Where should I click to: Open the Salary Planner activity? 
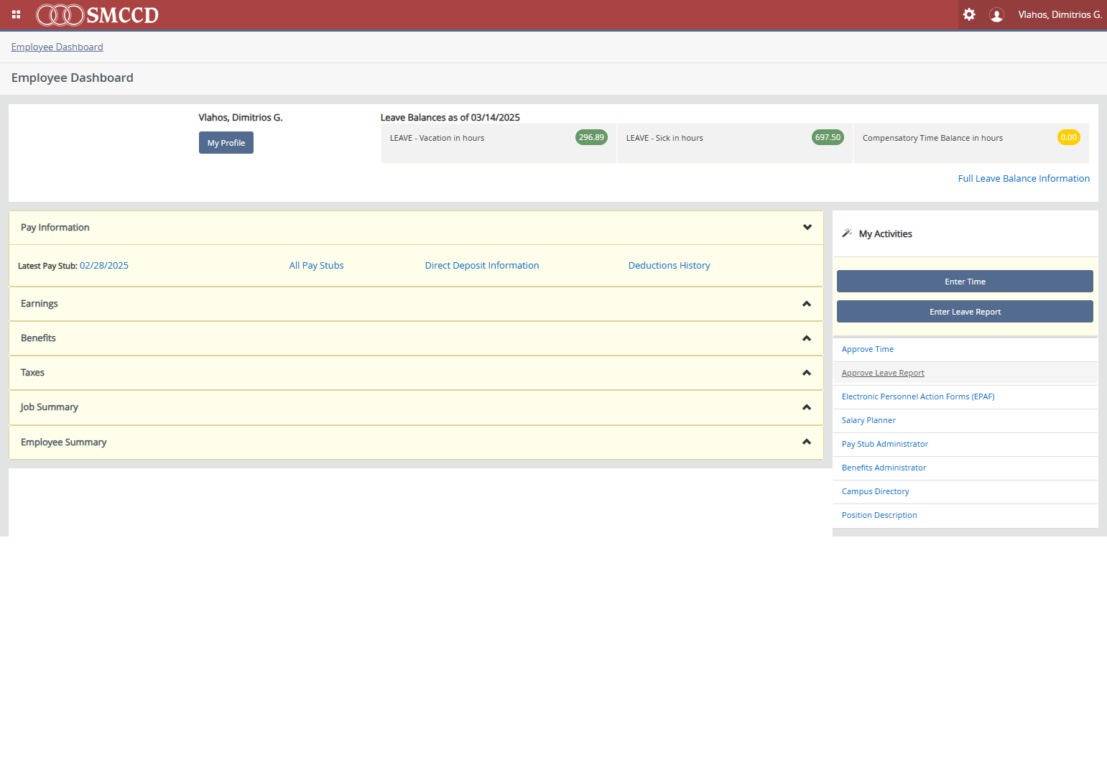[869, 420]
